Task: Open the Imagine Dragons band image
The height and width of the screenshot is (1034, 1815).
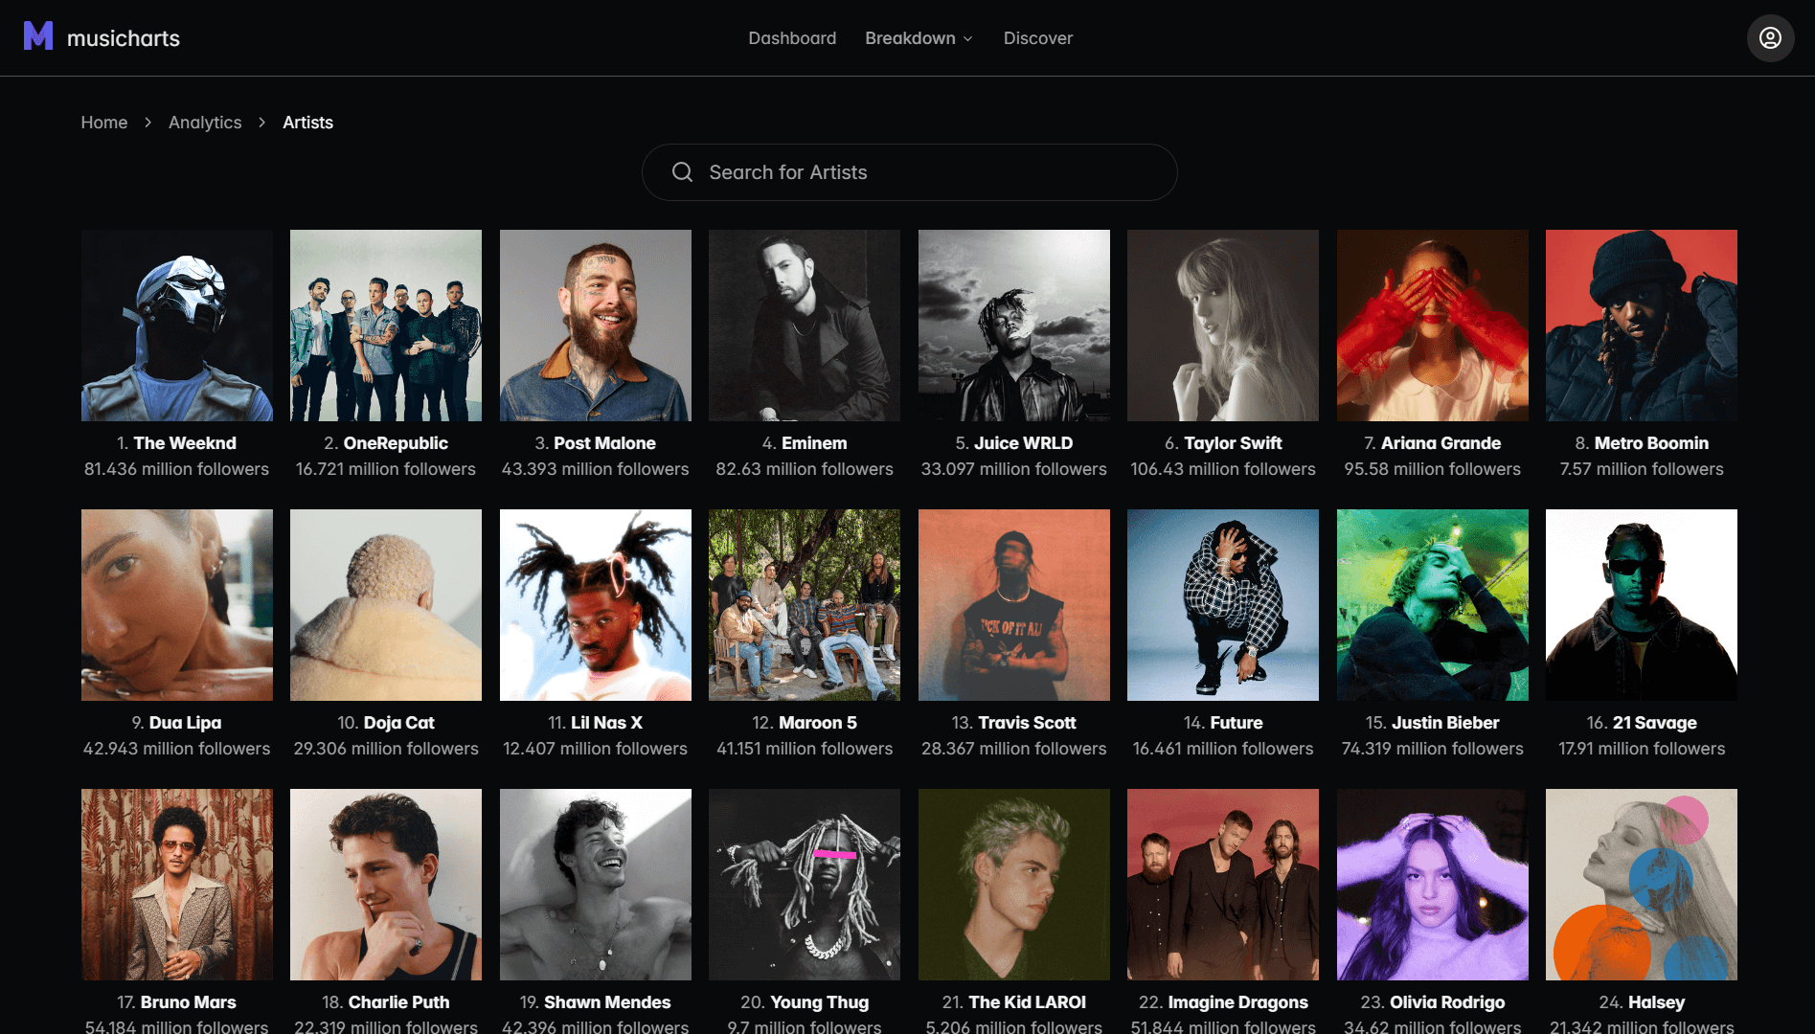Action: pos(1223,885)
